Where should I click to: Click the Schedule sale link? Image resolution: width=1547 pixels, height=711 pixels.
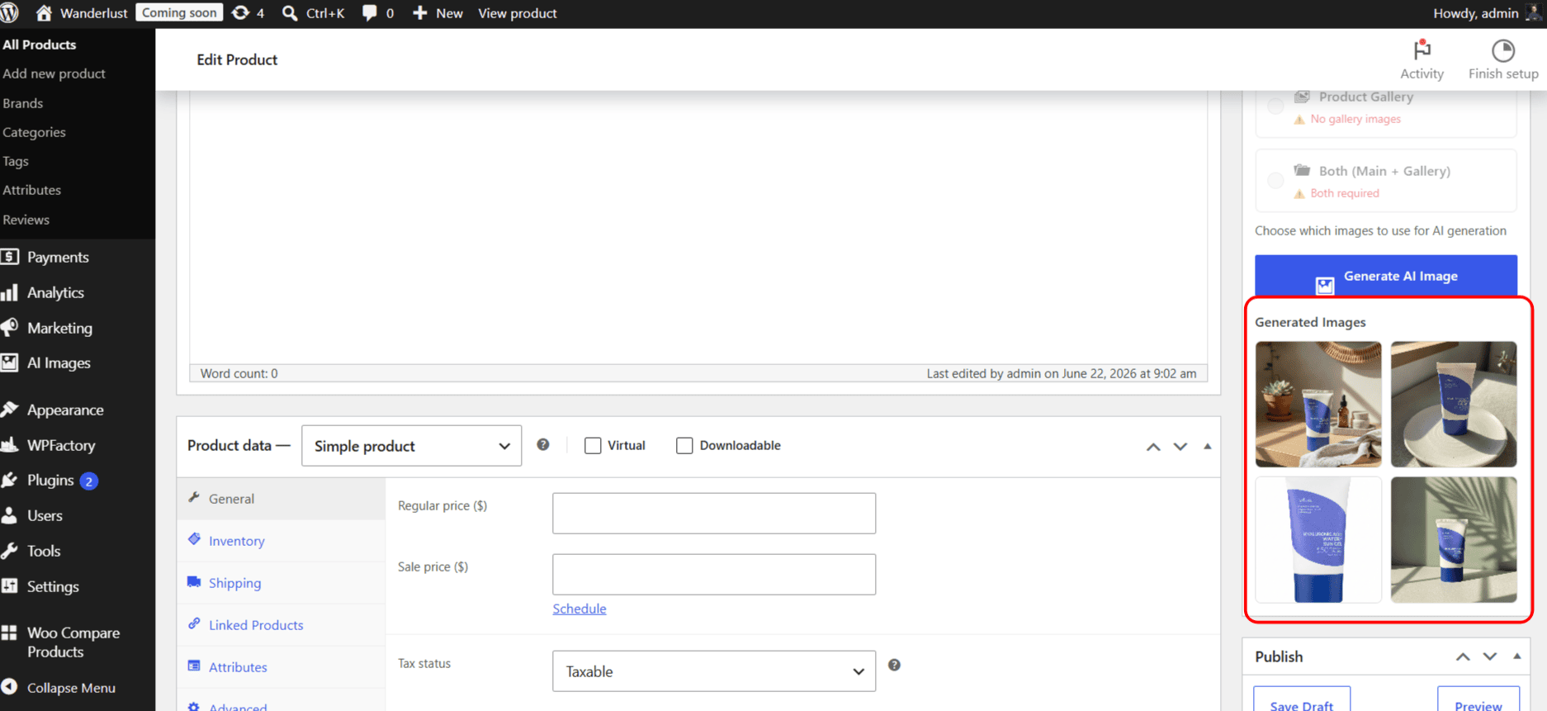580,609
